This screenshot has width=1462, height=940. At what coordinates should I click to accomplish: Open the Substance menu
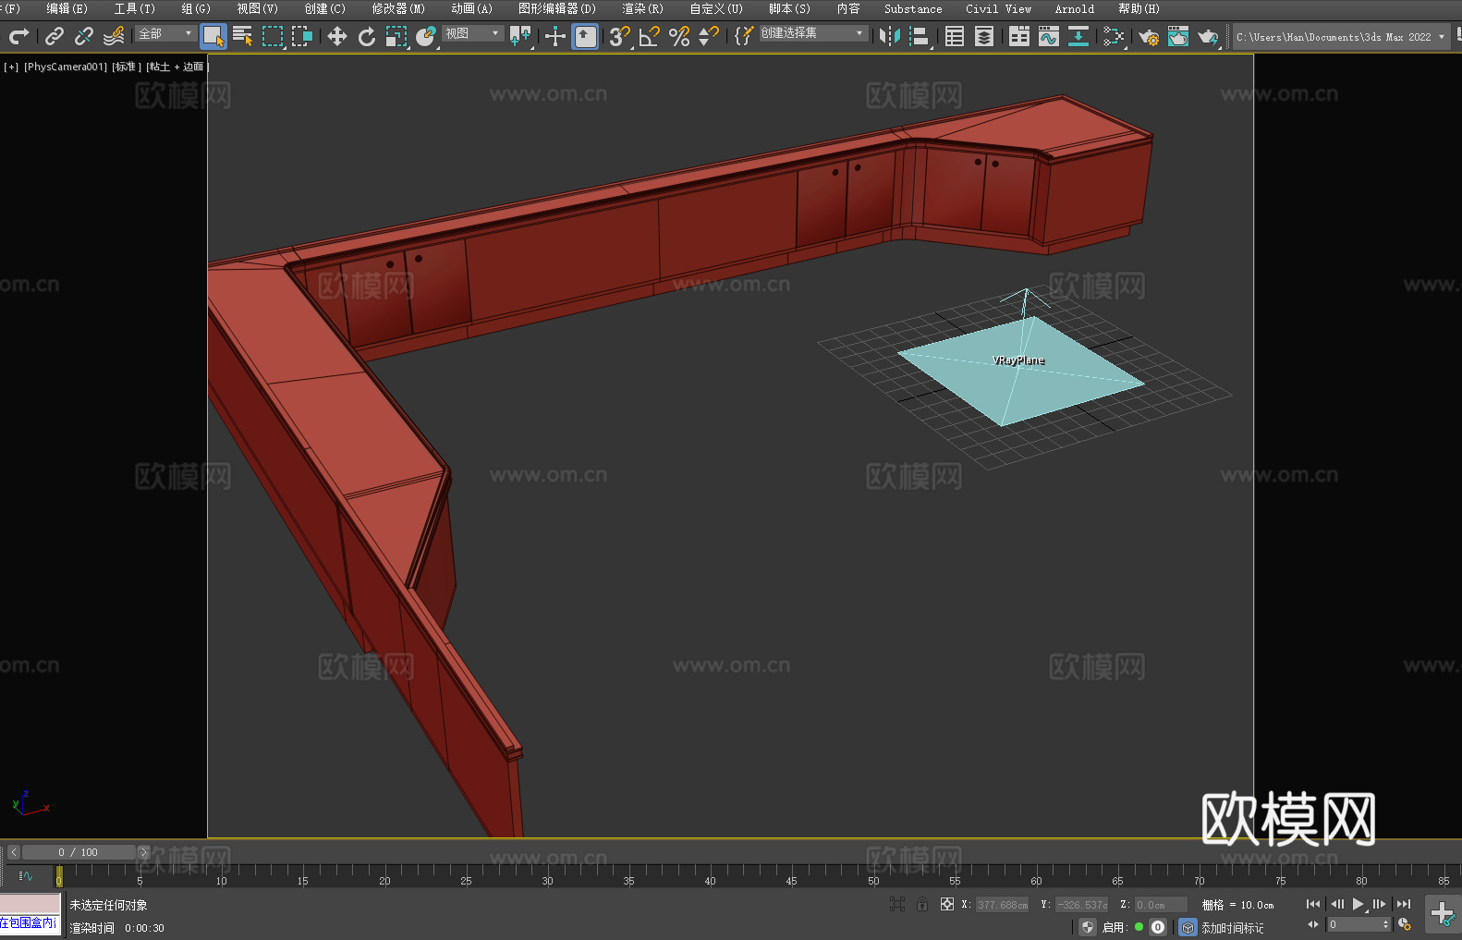(x=913, y=8)
